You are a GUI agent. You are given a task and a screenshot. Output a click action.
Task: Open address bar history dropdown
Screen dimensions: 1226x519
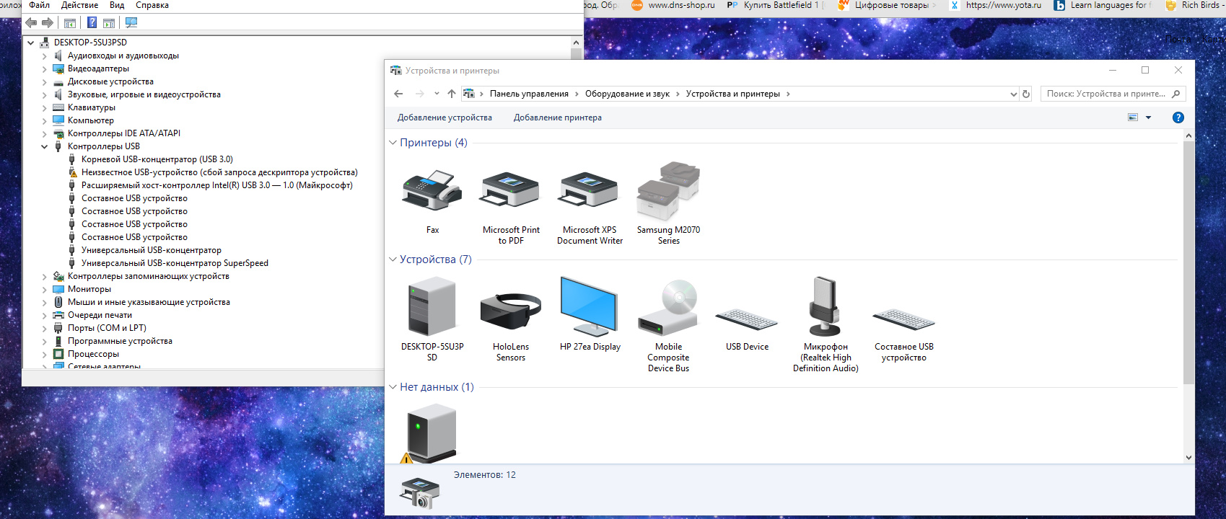1013,94
